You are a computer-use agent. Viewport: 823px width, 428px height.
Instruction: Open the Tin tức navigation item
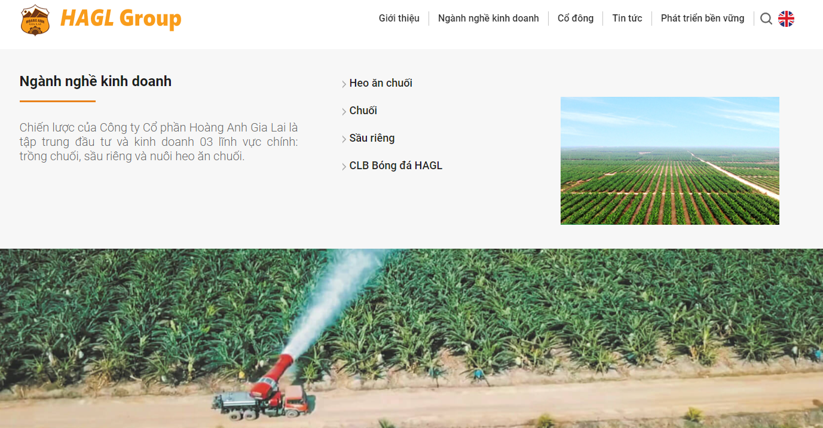627,18
